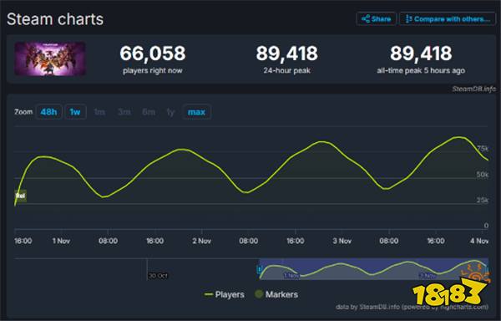This screenshot has width=501, height=321.
Task: Choose the 3m zoom option
Action: pos(124,112)
